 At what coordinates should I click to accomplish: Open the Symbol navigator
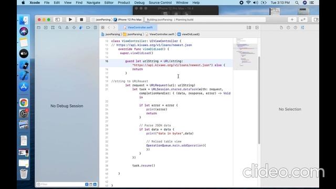52,27
